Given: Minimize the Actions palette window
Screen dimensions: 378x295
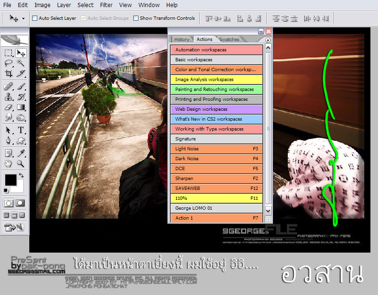Looking at the screenshot, I should pyautogui.click(x=261, y=31).
